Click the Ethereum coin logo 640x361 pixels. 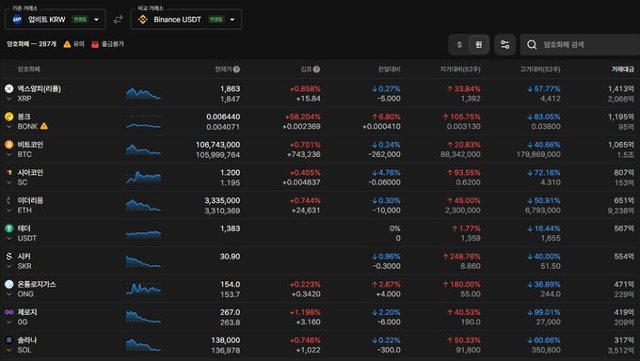[9, 200]
